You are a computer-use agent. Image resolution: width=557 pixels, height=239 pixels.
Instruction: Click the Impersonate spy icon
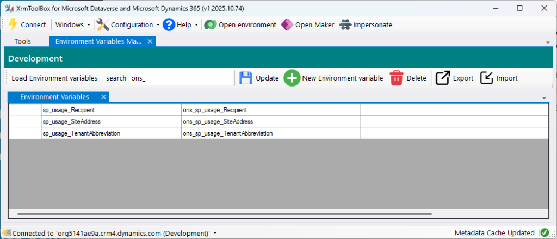pos(345,24)
